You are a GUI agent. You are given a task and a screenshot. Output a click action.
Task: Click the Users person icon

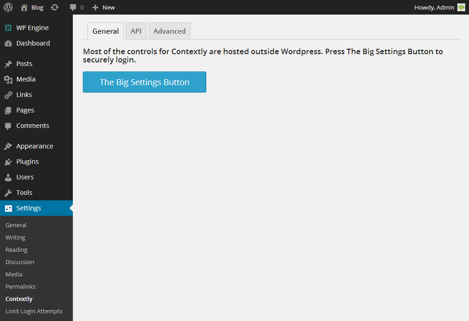tap(8, 178)
